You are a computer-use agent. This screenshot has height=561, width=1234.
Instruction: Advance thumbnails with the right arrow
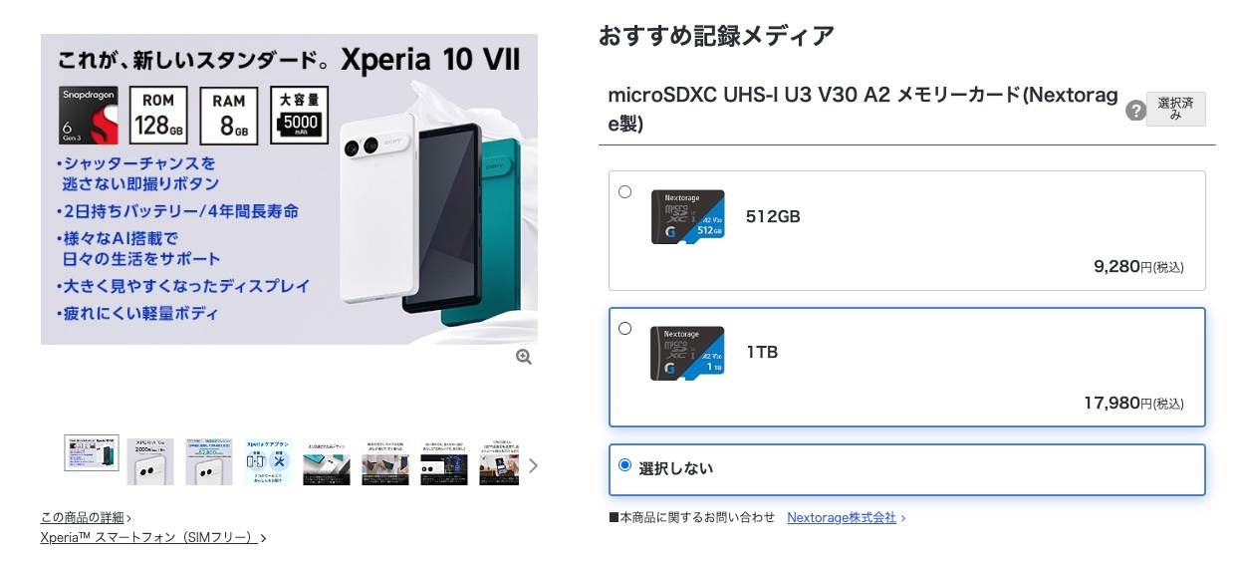coord(533,465)
